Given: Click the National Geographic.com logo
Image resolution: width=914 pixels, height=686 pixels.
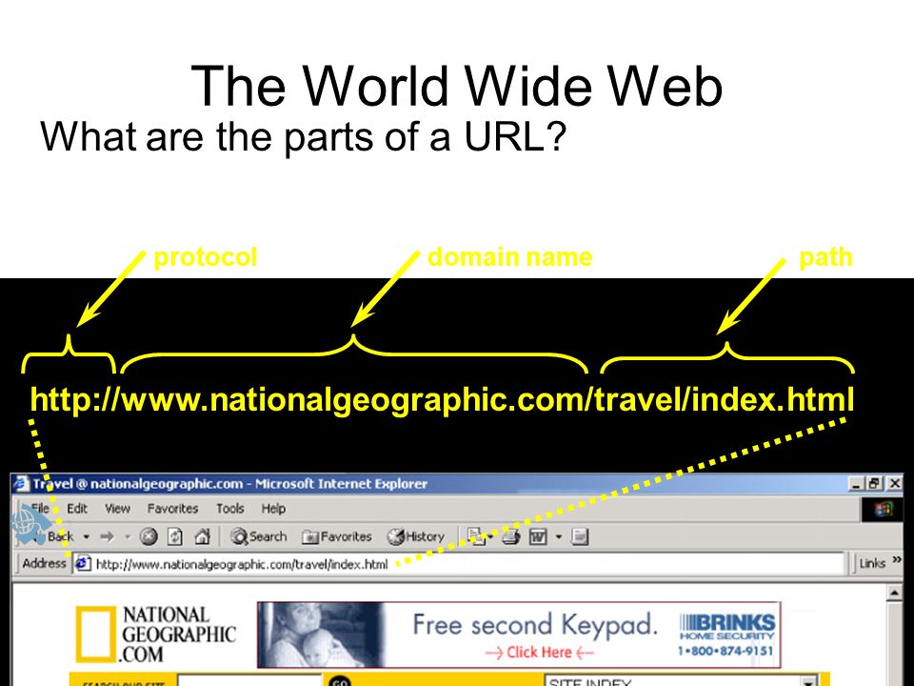Looking at the screenshot, I should 156,635.
